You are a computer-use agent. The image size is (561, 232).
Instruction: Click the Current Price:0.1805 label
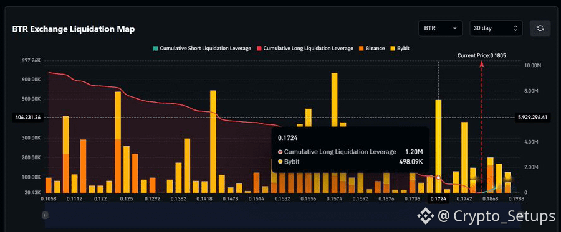pyautogui.click(x=482, y=55)
